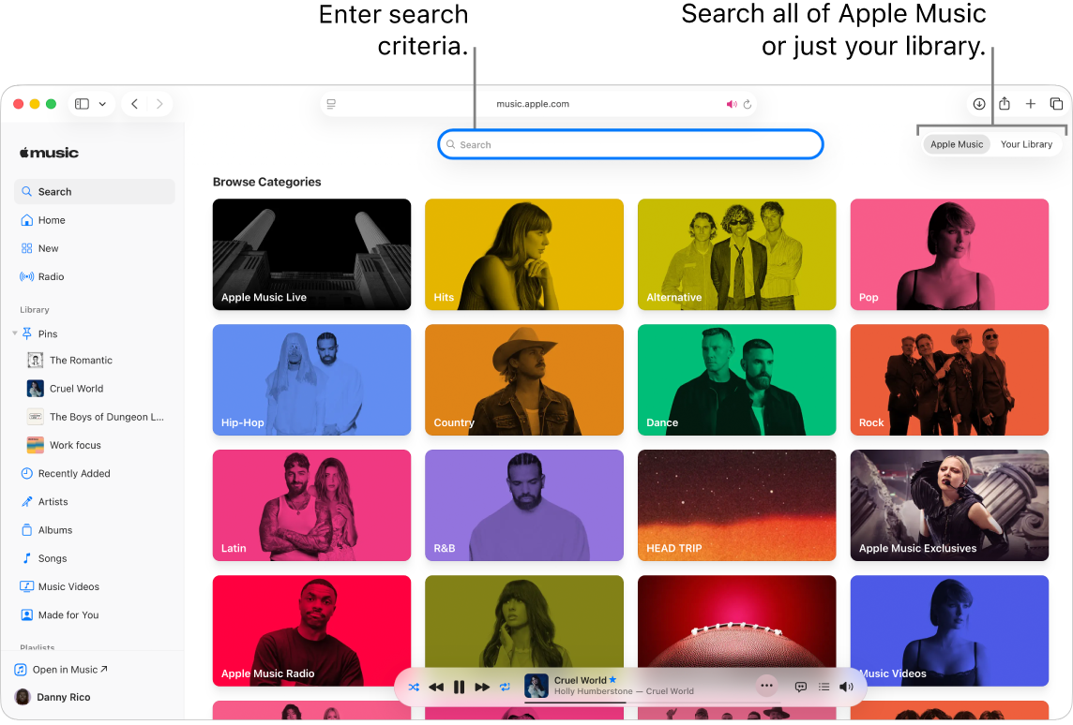1073x725 pixels.
Task: Open Apple Music Exclusives tile
Action: tap(949, 506)
